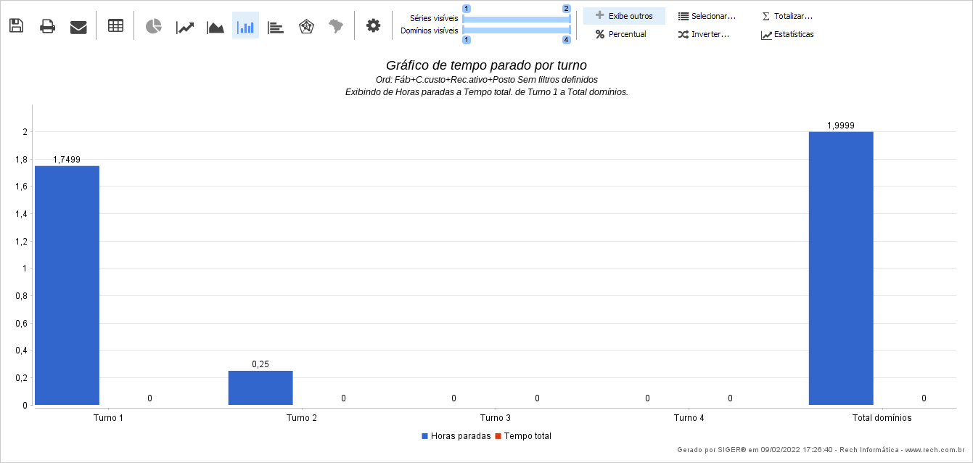Select the pie chart type
Screen dimensions: 973x463
coord(153,26)
